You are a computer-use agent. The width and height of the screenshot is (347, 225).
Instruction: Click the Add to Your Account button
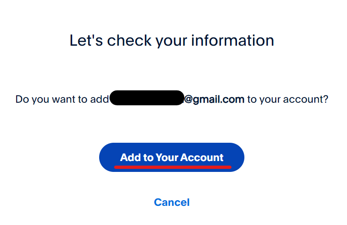pos(172,157)
